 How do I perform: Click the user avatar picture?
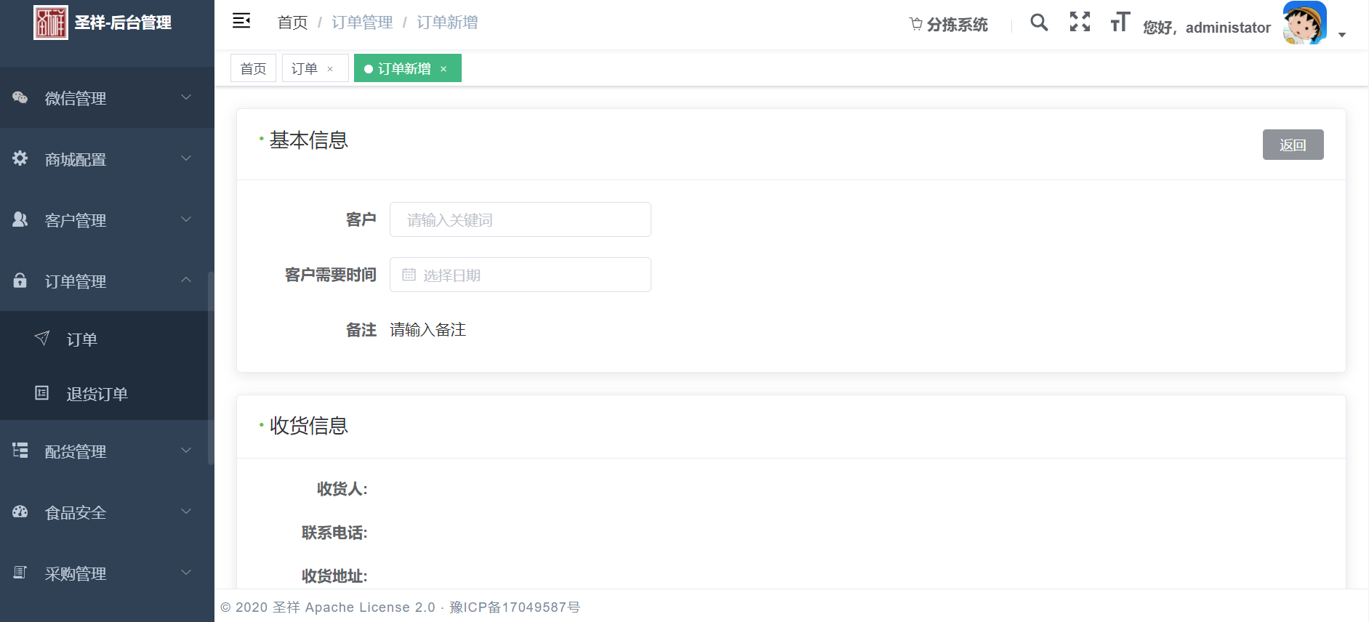click(x=1305, y=23)
